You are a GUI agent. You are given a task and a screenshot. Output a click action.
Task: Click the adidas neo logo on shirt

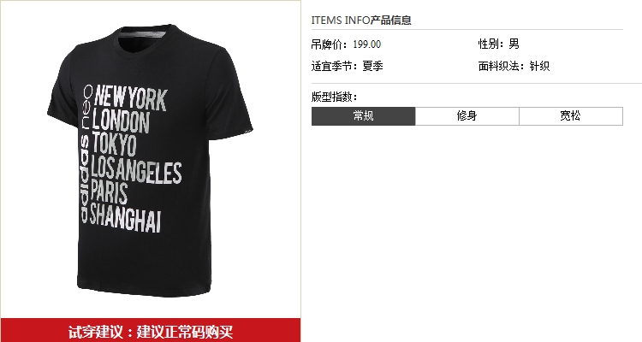[85, 154]
